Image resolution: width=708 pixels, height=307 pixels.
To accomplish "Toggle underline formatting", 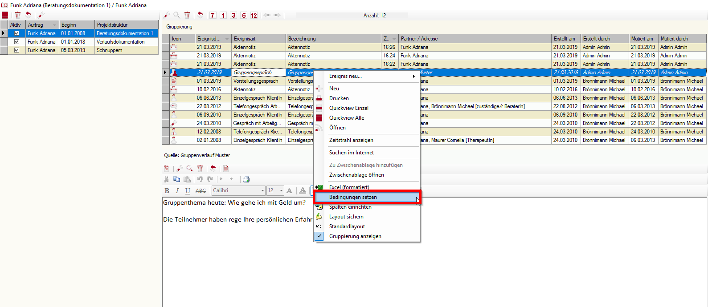I will [x=188, y=190].
